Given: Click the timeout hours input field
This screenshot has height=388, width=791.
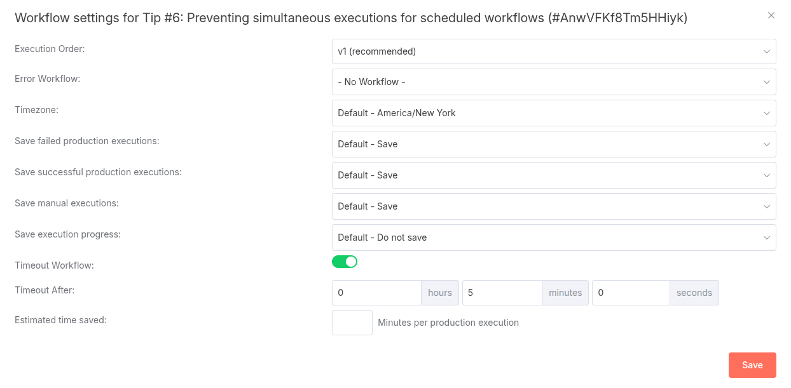Looking at the screenshot, I should (376, 293).
